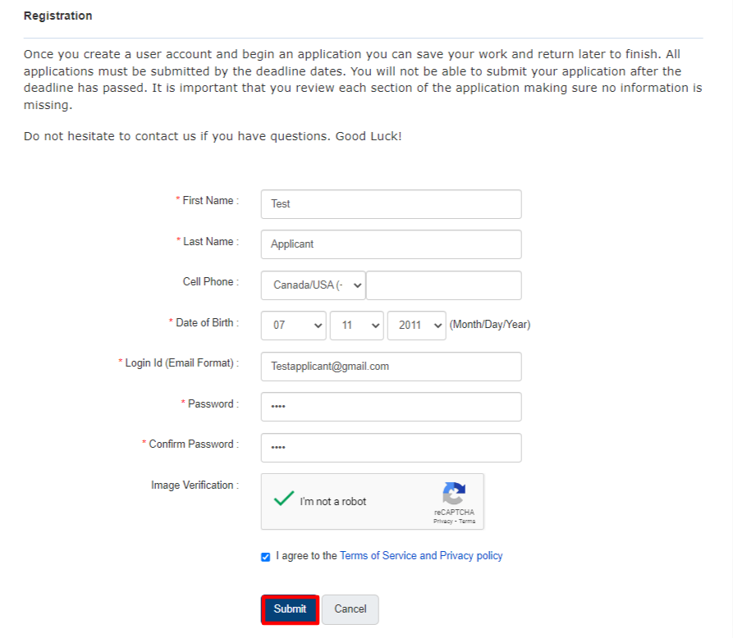Open the Terms of Service and Privacy policy
This screenshot has height=638, width=733.
pos(421,555)
